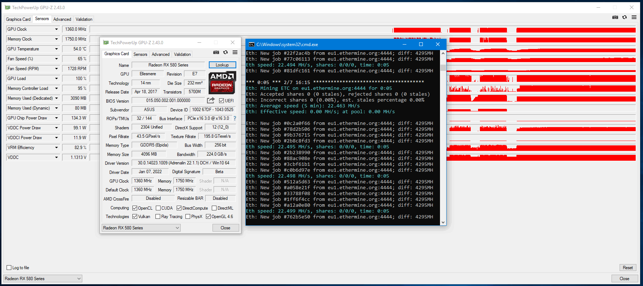Open hamburger menu in Sensors window
643x286 pixels.
tap(634, 17)
